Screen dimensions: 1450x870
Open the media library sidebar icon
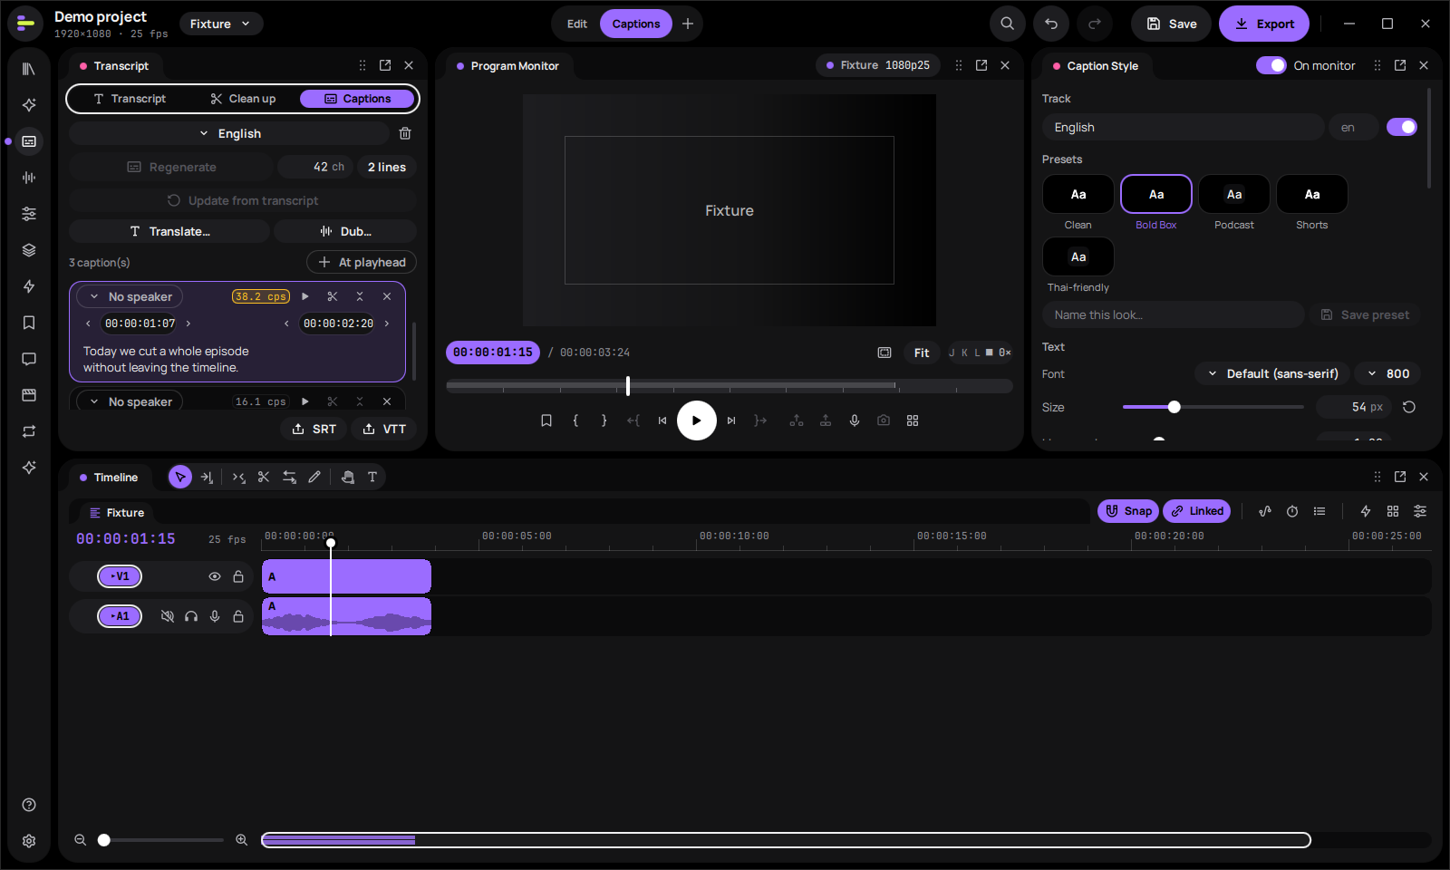point(29,69)
